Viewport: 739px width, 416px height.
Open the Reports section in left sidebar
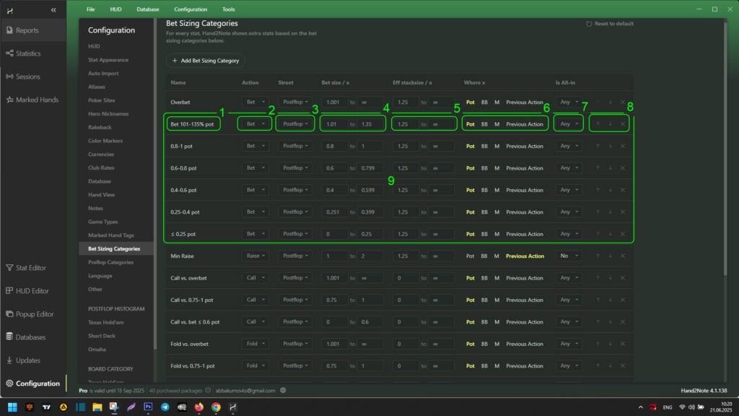coord(27,30)
